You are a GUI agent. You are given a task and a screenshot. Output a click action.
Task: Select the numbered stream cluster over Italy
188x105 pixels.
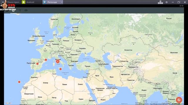click(58, 62)
